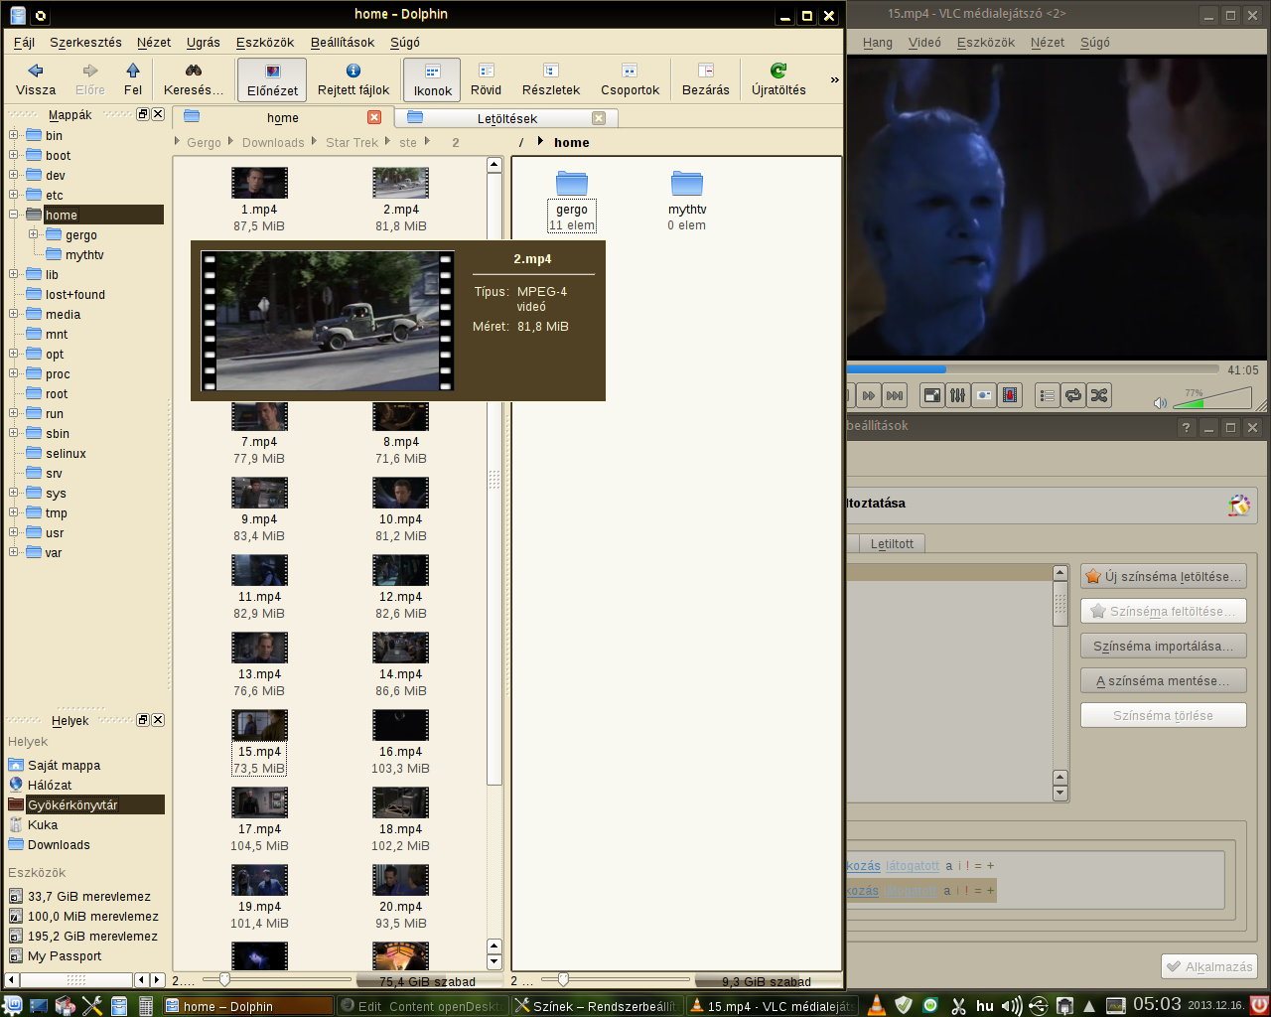Open Csoportok grouping option
This screenshot has height=1017, width=1271.
click(x=630, y=79)
